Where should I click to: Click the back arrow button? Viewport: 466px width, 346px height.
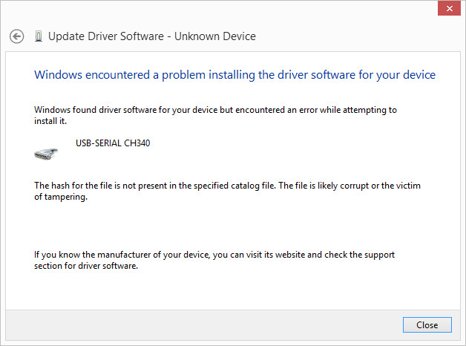(16, 36)
